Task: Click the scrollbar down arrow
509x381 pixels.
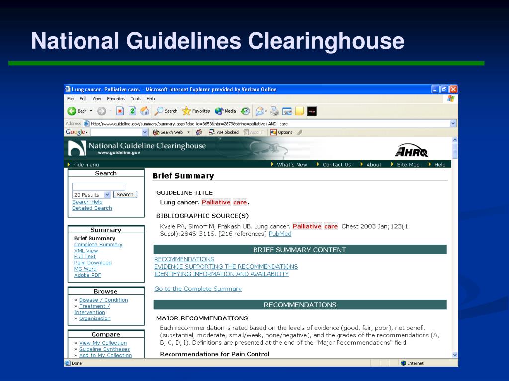Action: pos(455,355)
